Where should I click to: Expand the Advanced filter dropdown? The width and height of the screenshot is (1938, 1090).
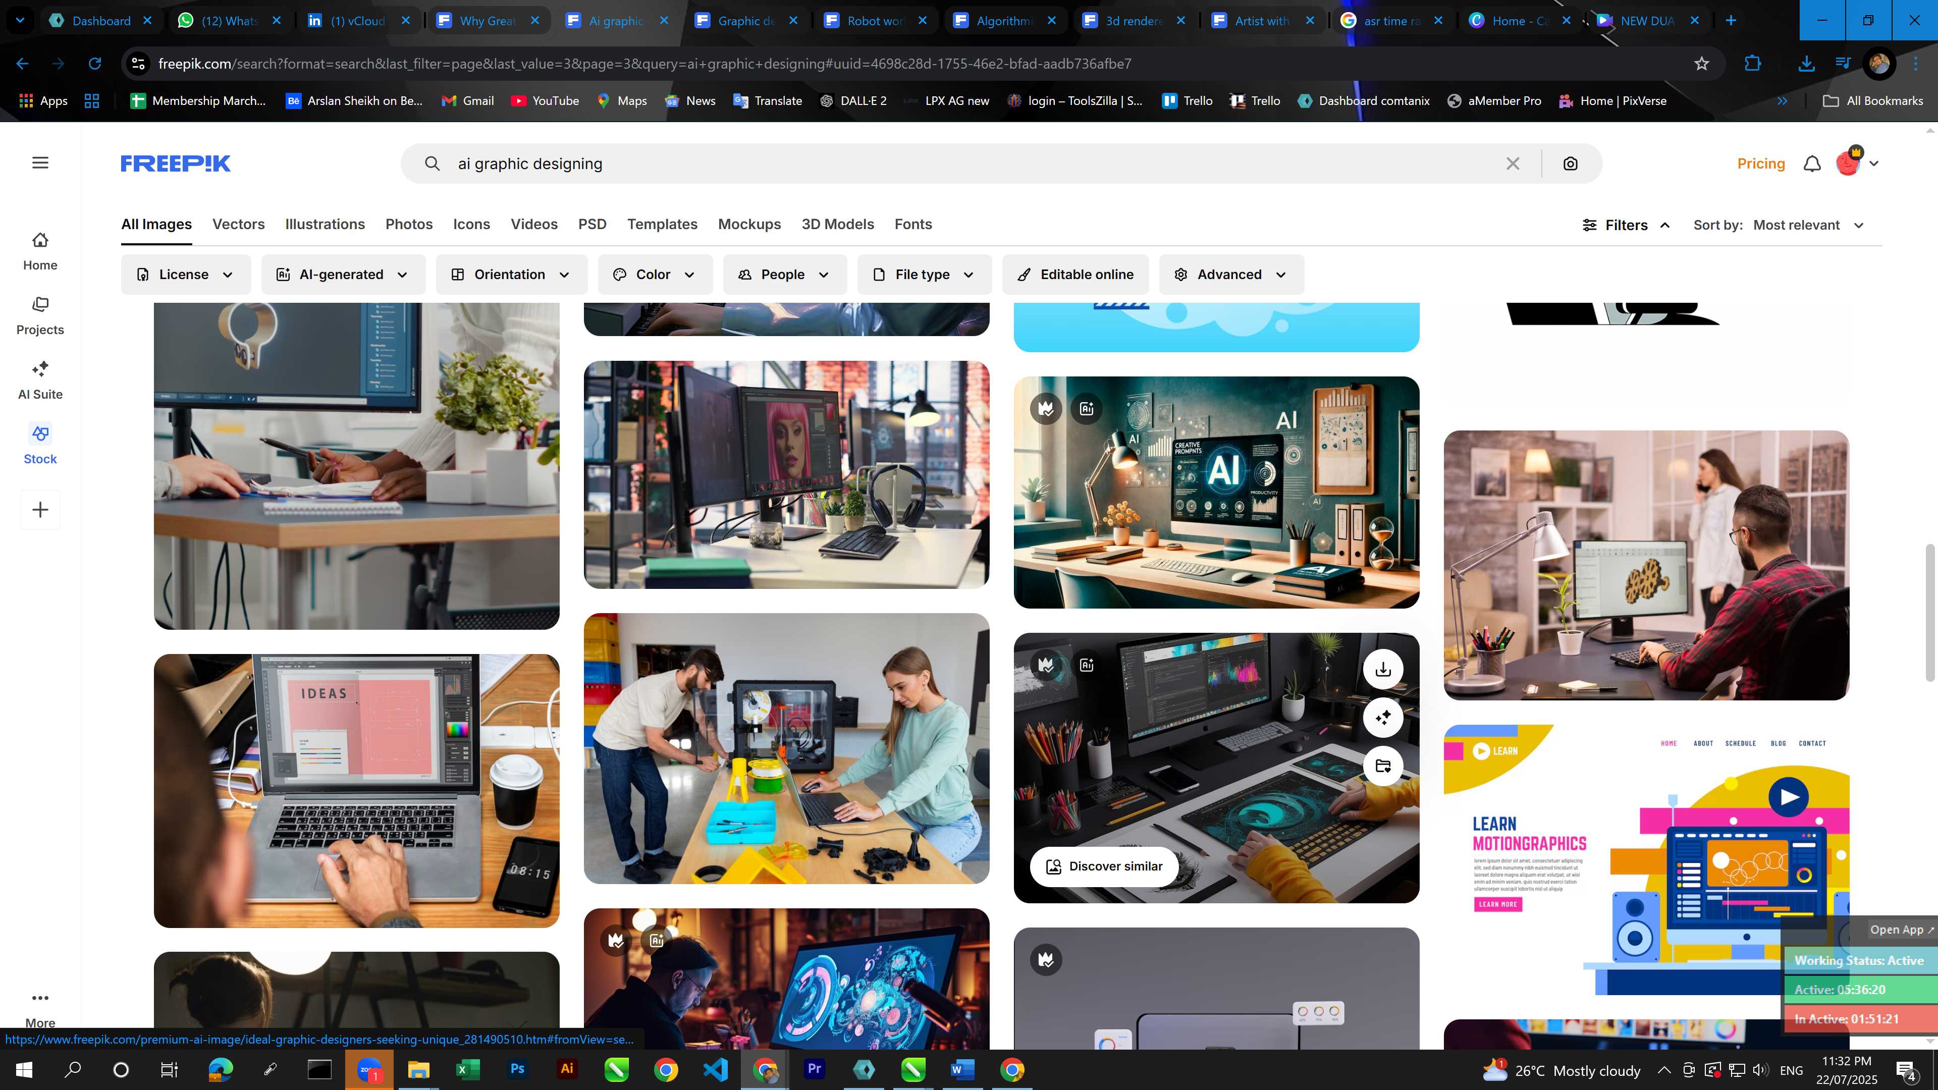(x=1231, y=275)
